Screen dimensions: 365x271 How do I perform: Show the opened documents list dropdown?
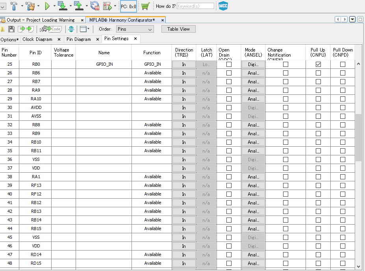click(352, 19)
